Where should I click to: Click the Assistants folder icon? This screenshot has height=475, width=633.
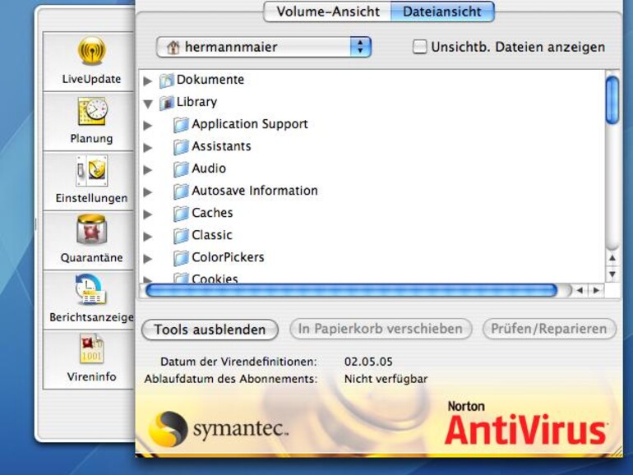181,147
